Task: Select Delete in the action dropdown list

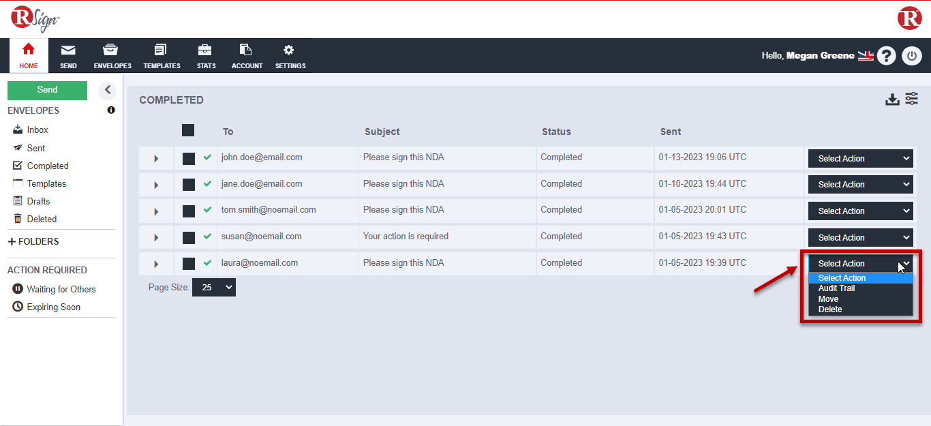Action: 830,309
